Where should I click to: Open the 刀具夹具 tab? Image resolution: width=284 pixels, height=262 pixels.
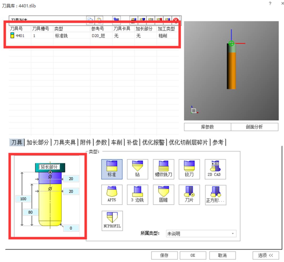click(x=64, y=143)
